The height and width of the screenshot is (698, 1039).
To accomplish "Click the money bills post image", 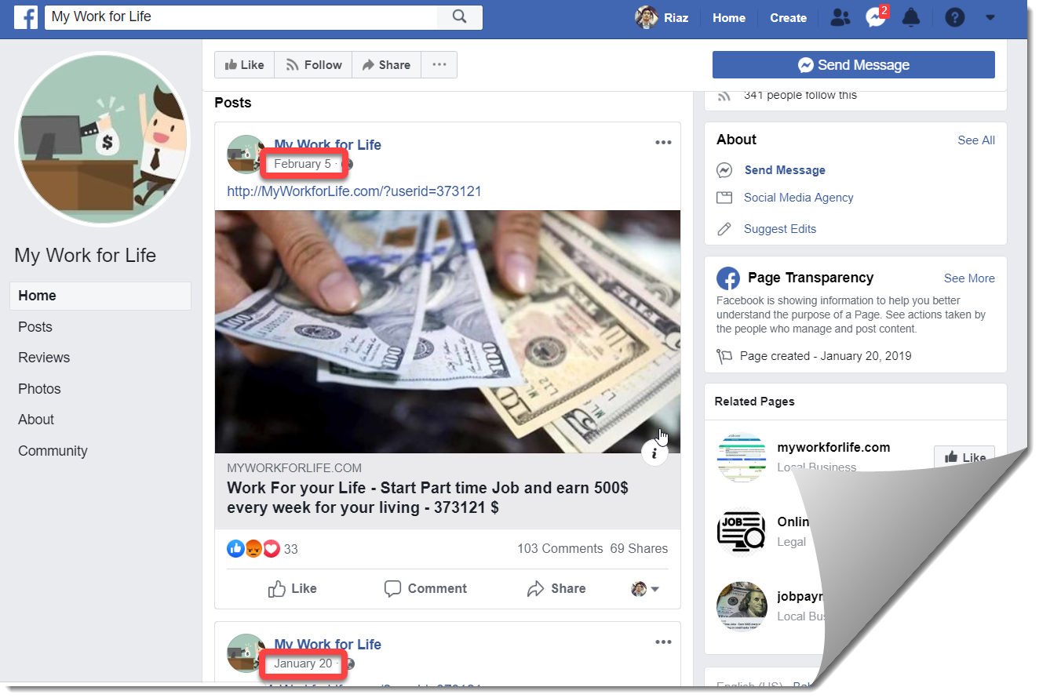I will (447, 332).
